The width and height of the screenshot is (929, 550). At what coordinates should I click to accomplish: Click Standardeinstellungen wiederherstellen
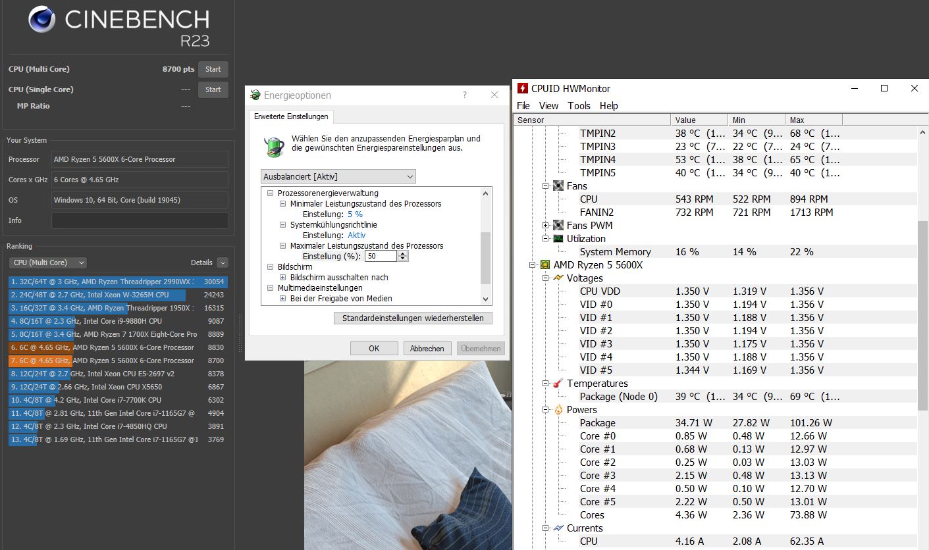point(413,318)
